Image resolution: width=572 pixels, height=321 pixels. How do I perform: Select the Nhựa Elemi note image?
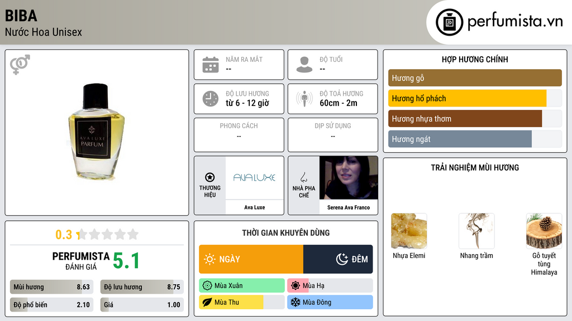pos(409,231)
